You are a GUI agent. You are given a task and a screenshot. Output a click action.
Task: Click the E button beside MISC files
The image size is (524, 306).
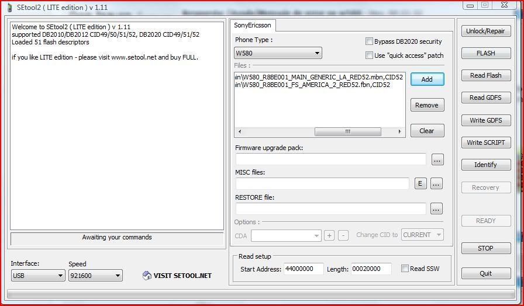(420, 183)
